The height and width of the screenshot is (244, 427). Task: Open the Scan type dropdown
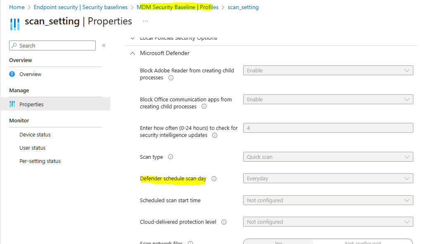pos(328,157)
